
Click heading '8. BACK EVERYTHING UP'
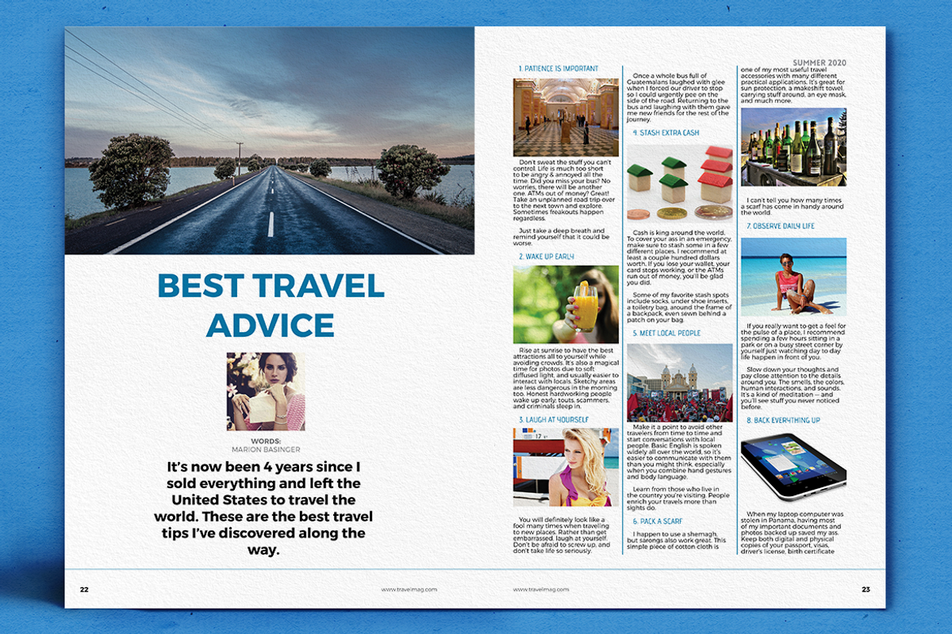(x=784, y=420)
